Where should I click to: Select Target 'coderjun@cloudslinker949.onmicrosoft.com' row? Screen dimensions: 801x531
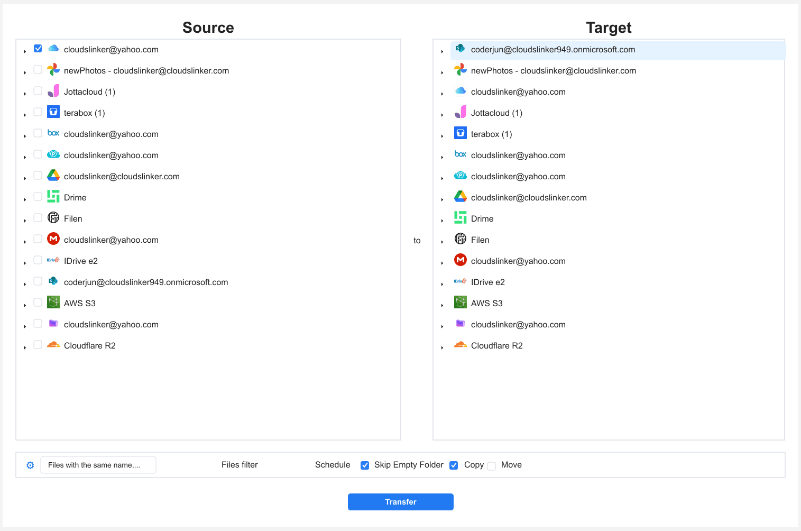tap(618, 50)
